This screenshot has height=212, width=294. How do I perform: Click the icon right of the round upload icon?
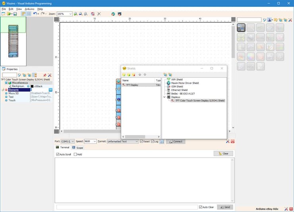coord(120,14)
